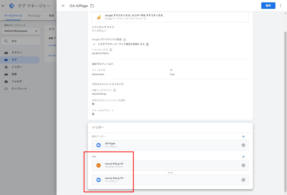Expand the Default Workspace selector
This screenshot has height=195, width=287.
point(20,31)
